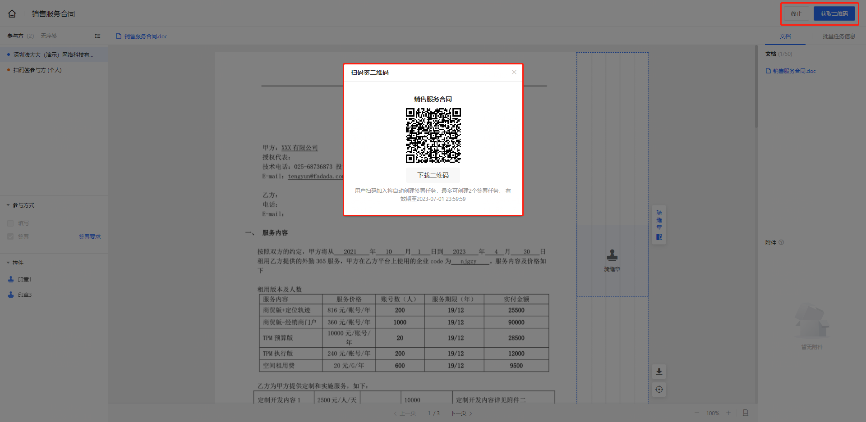Go to 上一页 previous page
Image resolution: width=866 pixels, height=422 pixels.
[405, 413]
